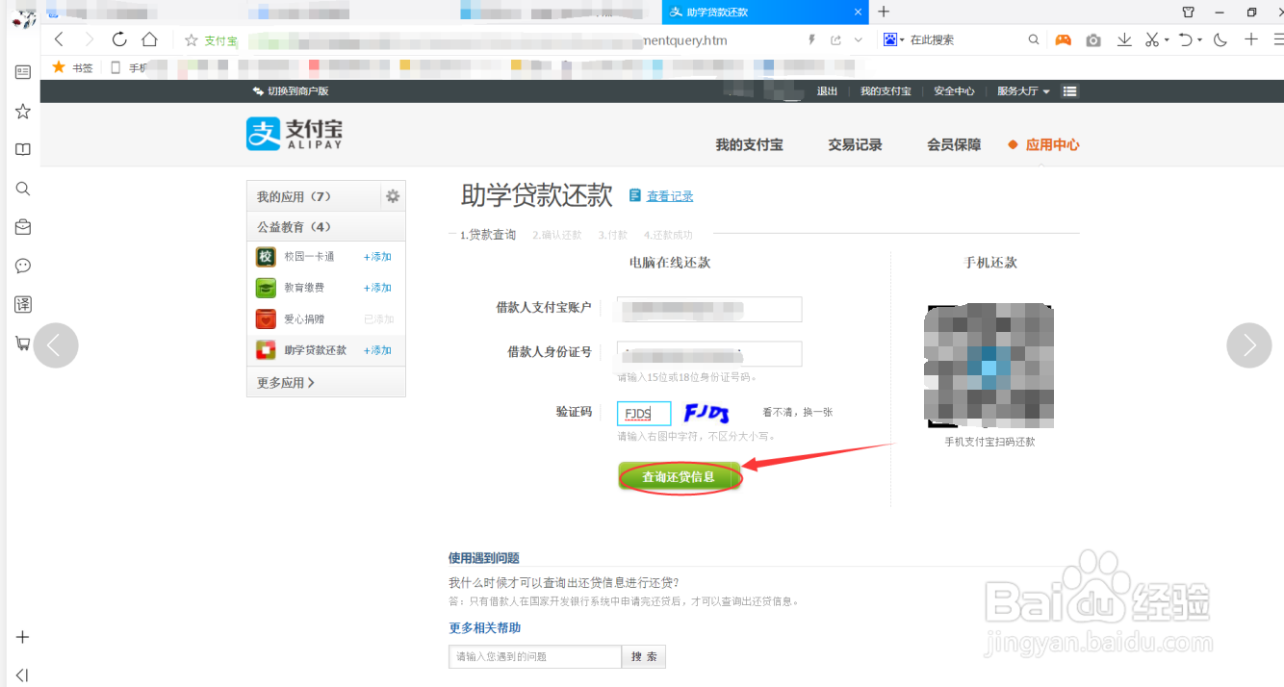1284x687 pixels.
Task: Refresh captcha via 看不清，换一张
Action: point(798,412)
